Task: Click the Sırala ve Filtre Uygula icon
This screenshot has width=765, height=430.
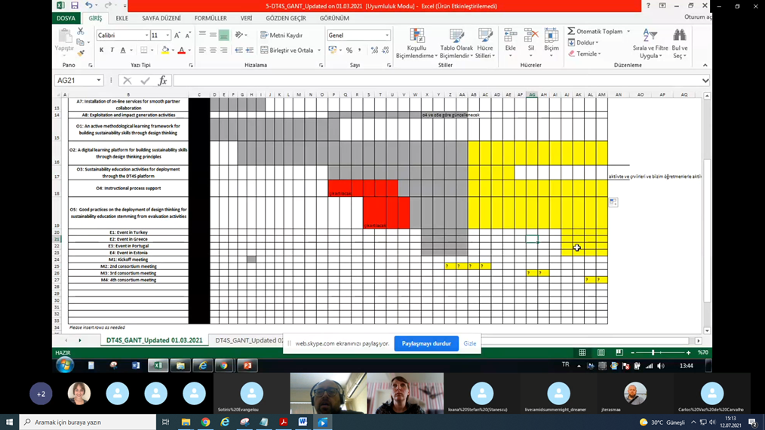Action: [650, 45]
